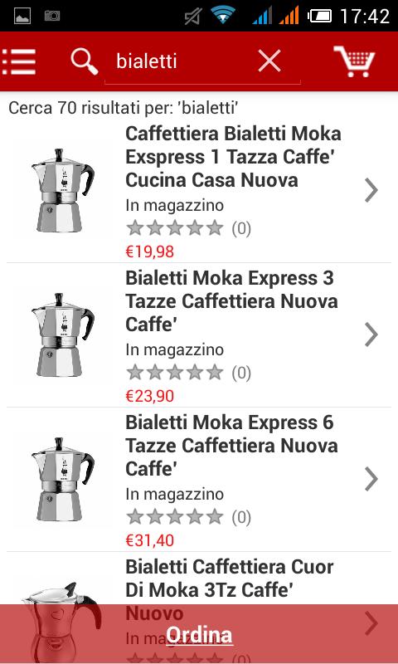Tap star rating of €19,98 item
The image size is (398, 664).
[x=175, y=227]
